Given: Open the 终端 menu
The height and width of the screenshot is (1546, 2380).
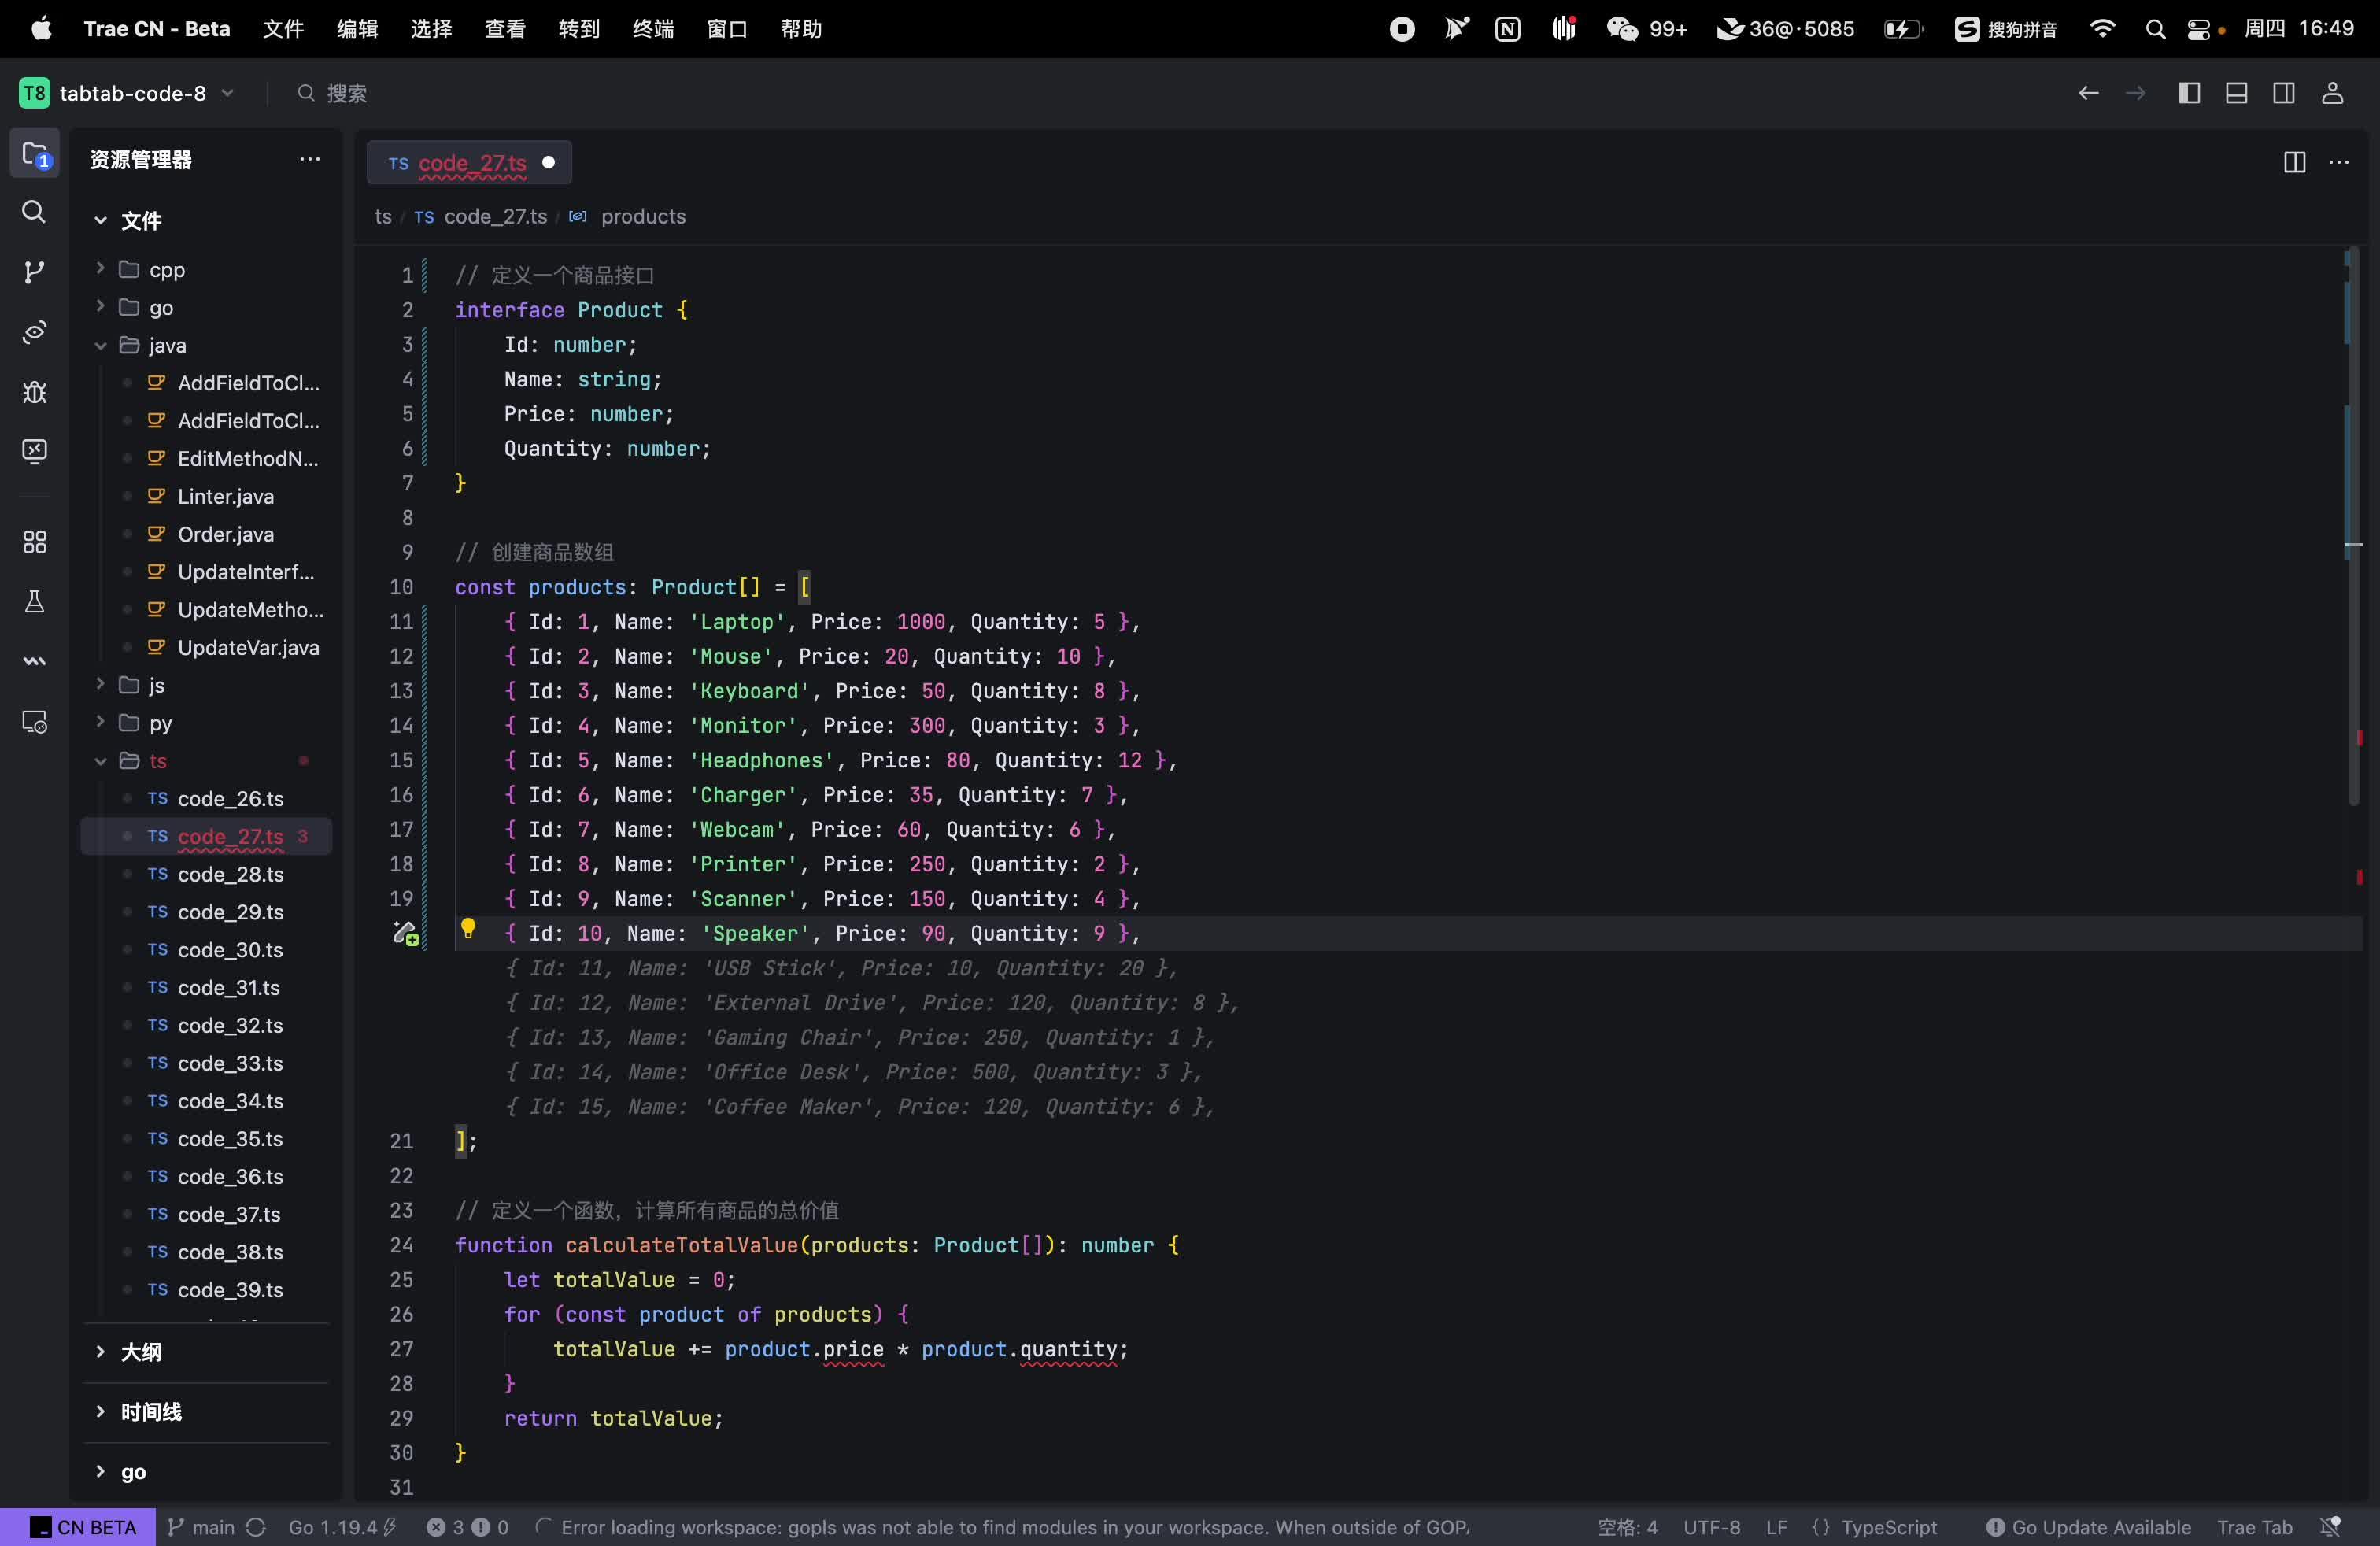Looking at the screenshot, I should pyautogui.click(x=652, y=29).
